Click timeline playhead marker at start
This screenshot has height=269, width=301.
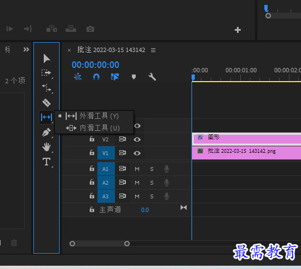click(x=193, y=77)
